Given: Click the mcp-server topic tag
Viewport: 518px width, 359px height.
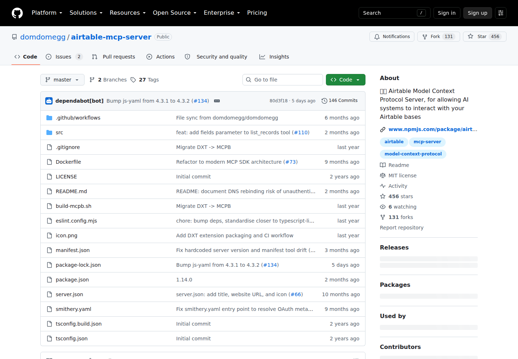Looking at the screenshot, I should pyautogui.click(x=427, y=142).
